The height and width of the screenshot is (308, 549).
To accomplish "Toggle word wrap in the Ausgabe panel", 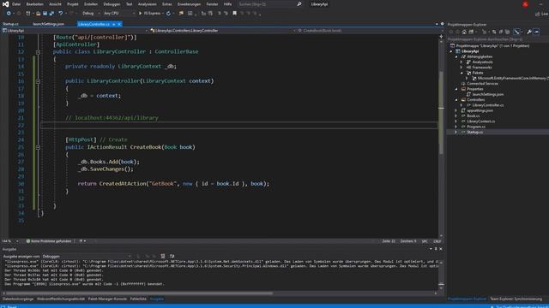I will [172, 257].
